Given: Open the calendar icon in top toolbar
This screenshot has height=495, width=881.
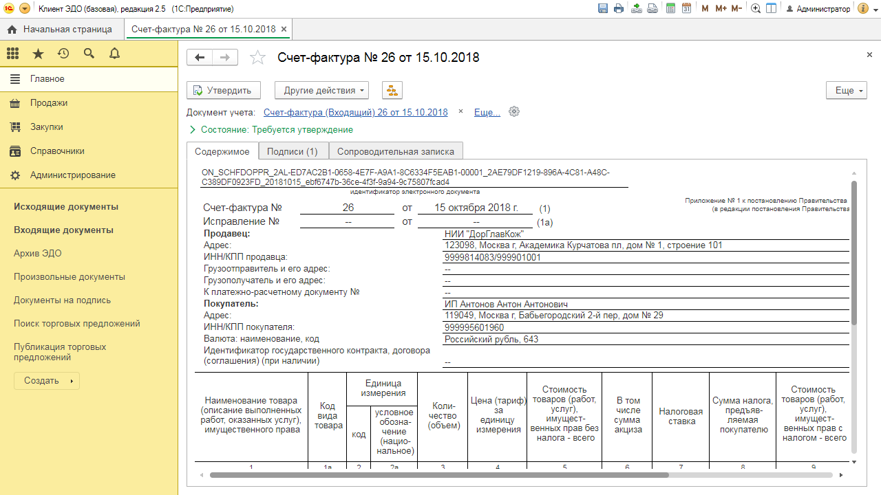Looking at the screenshot, I should (686, 9).
